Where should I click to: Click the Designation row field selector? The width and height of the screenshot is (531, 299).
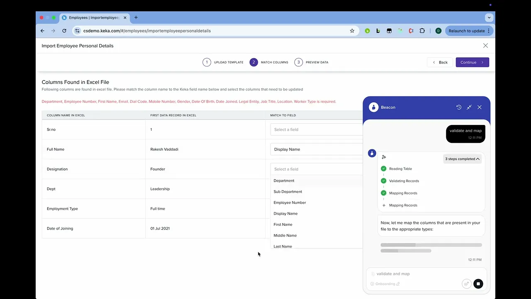click(317, 169)
